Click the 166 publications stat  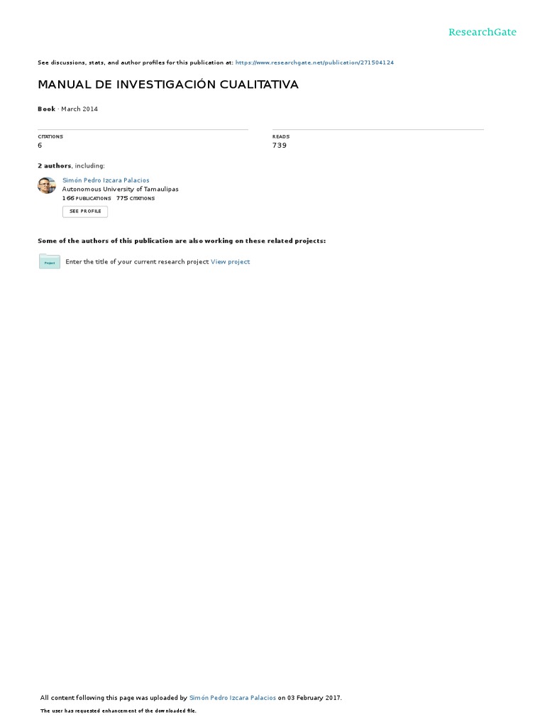click(x=87, y=199)
